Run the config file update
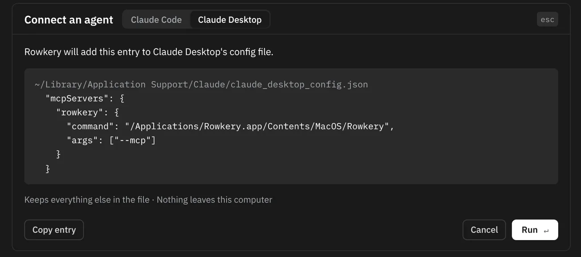This screenshot has height=257, width=581. (x=535, y=230)
